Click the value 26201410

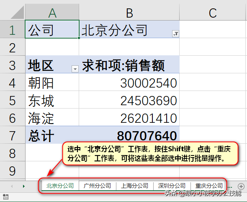tap(149, 118)
